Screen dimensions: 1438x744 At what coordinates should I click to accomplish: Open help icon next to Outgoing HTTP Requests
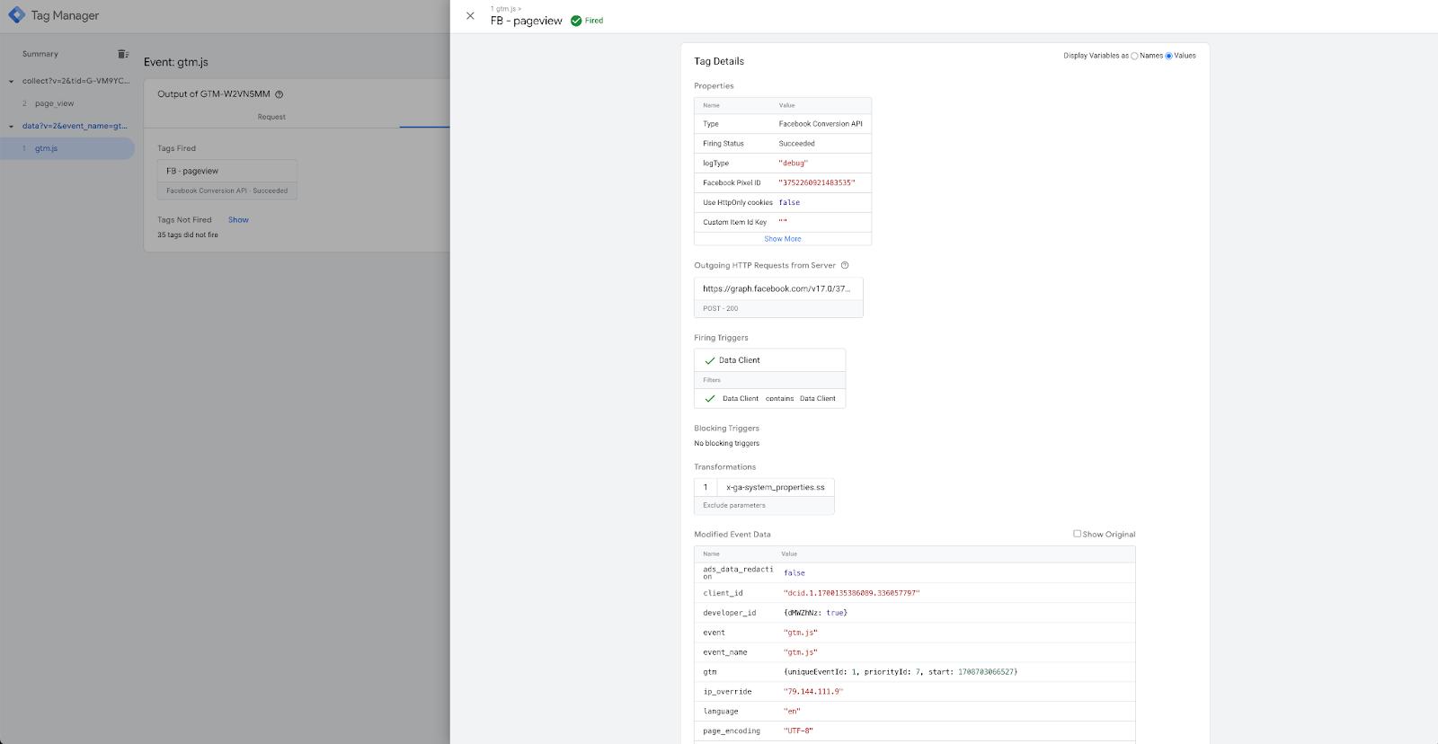click(x=845, y=265)
